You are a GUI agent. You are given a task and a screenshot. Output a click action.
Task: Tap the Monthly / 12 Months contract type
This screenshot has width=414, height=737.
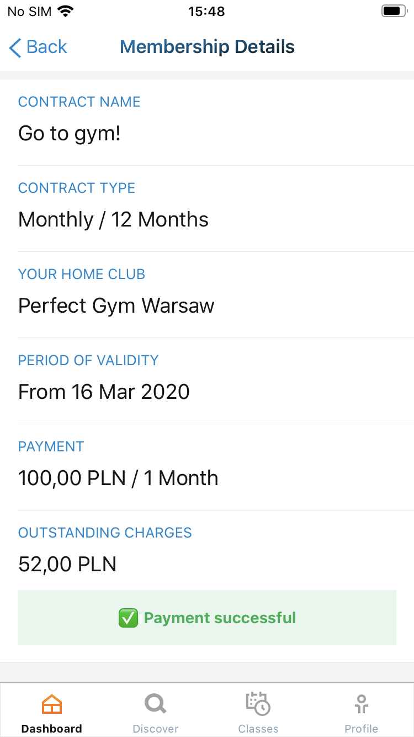coord(113,220)
